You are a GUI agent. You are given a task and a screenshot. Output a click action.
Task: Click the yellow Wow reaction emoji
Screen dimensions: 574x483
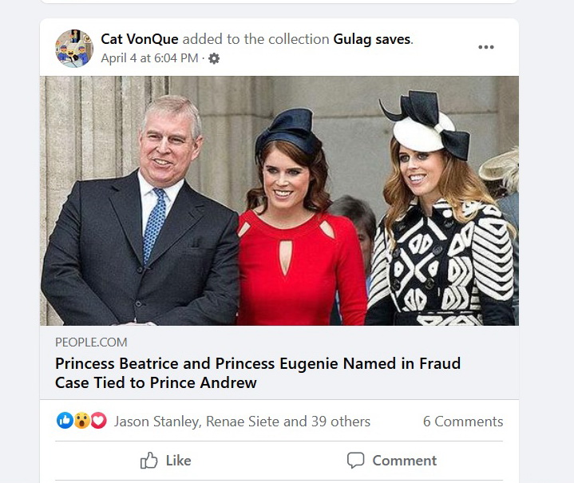pos(81,421)
